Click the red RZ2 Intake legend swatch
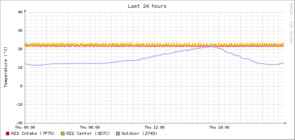 tap(7, 134)
